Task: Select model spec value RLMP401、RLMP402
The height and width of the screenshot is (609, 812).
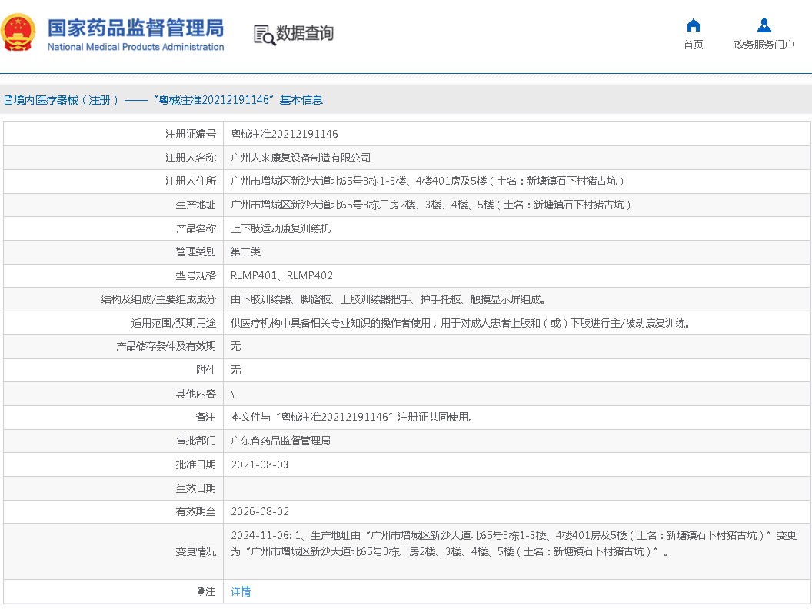Action: tap(281, 276)
